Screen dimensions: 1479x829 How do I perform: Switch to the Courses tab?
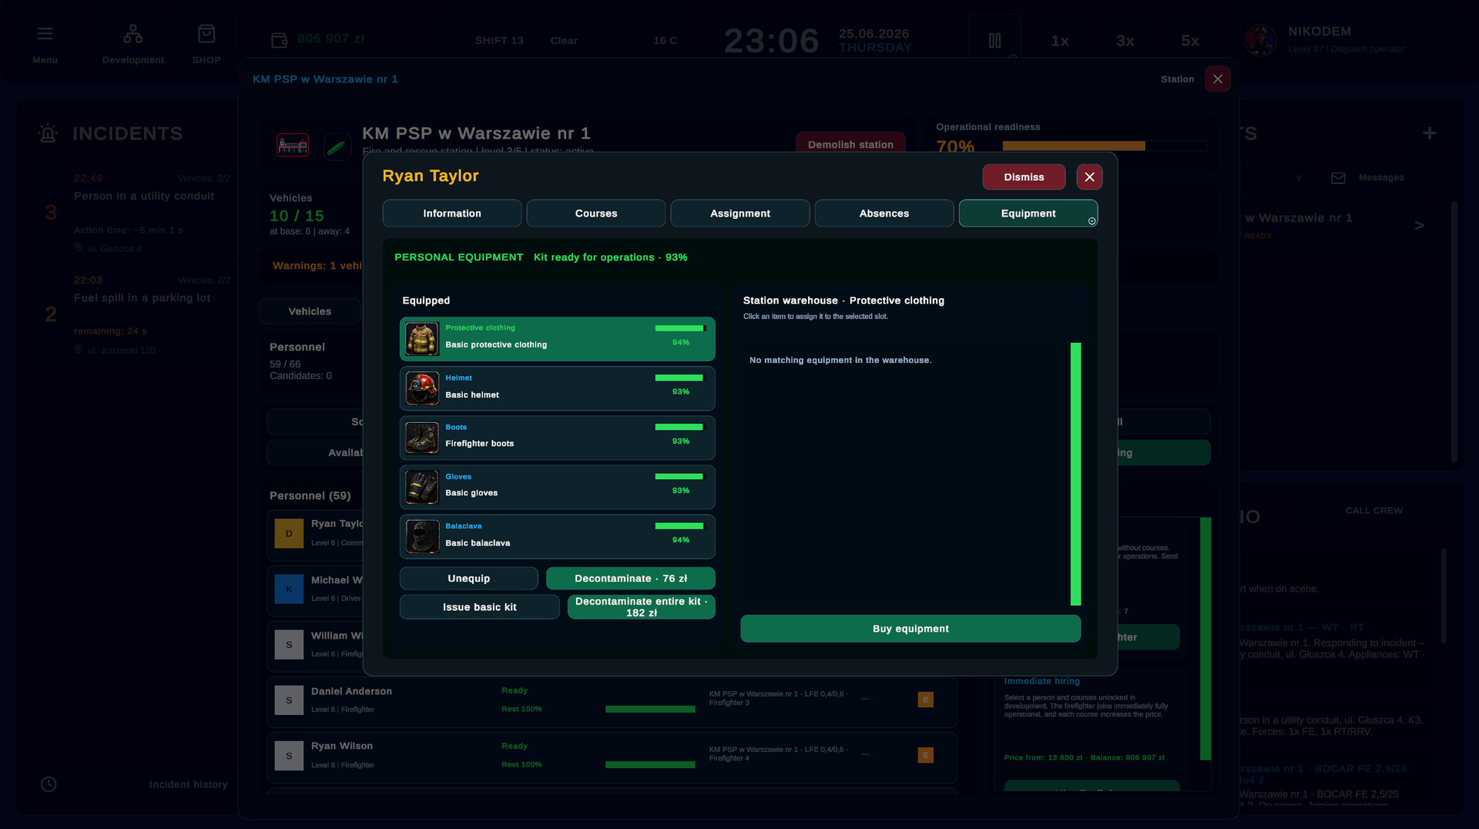596,213
